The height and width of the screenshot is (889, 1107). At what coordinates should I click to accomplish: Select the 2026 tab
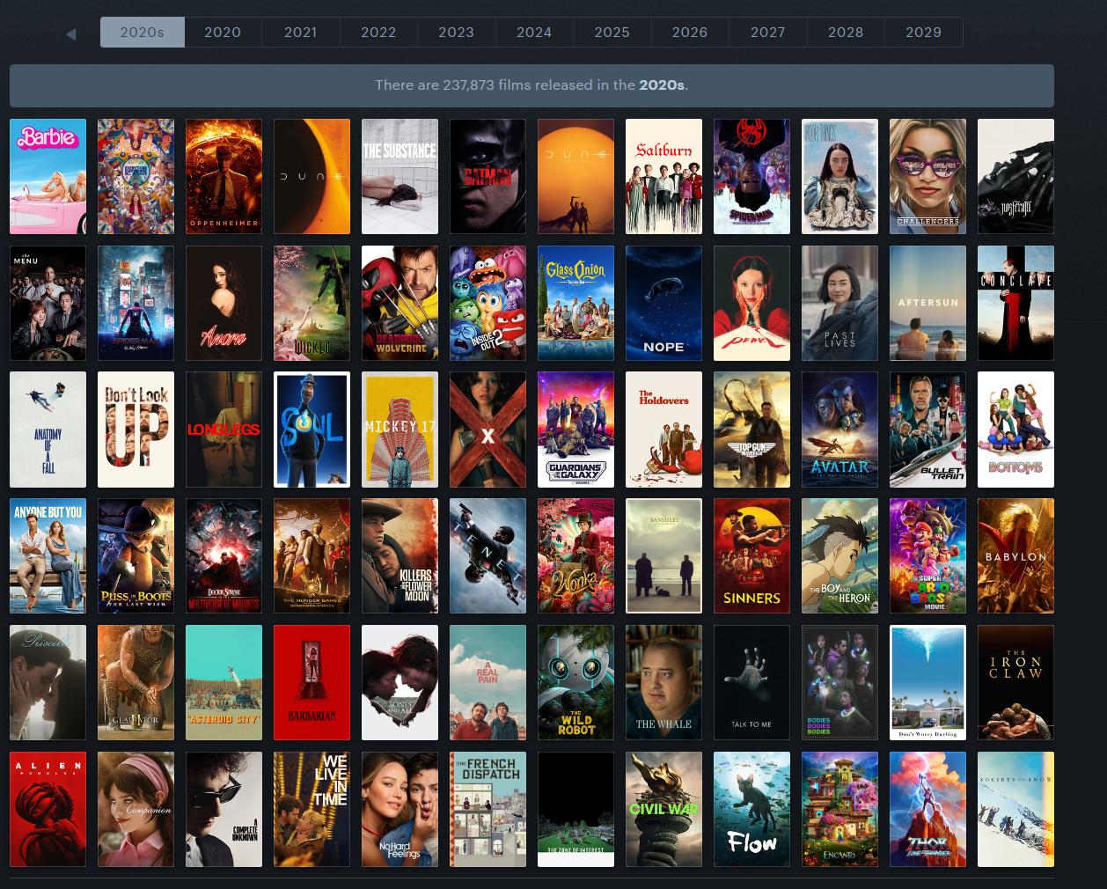[x=690, y=32]
